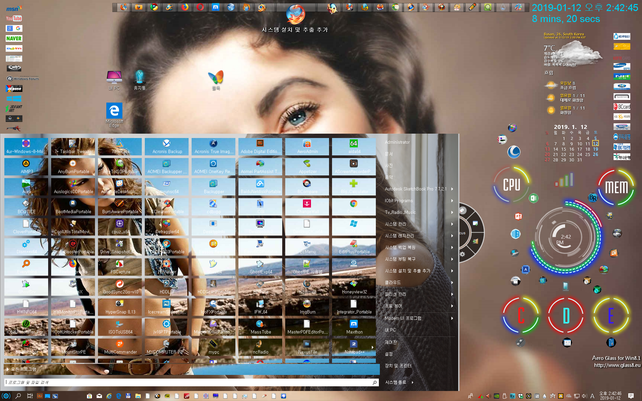The image size is (642, 401).
Task: Open BurnAwarePortable tile
Action: coord(120,207)
